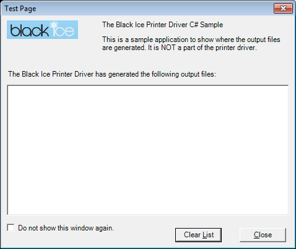This screenshot has width=296, height=249.
Task: Click the Clear List button
Action: 198,235
